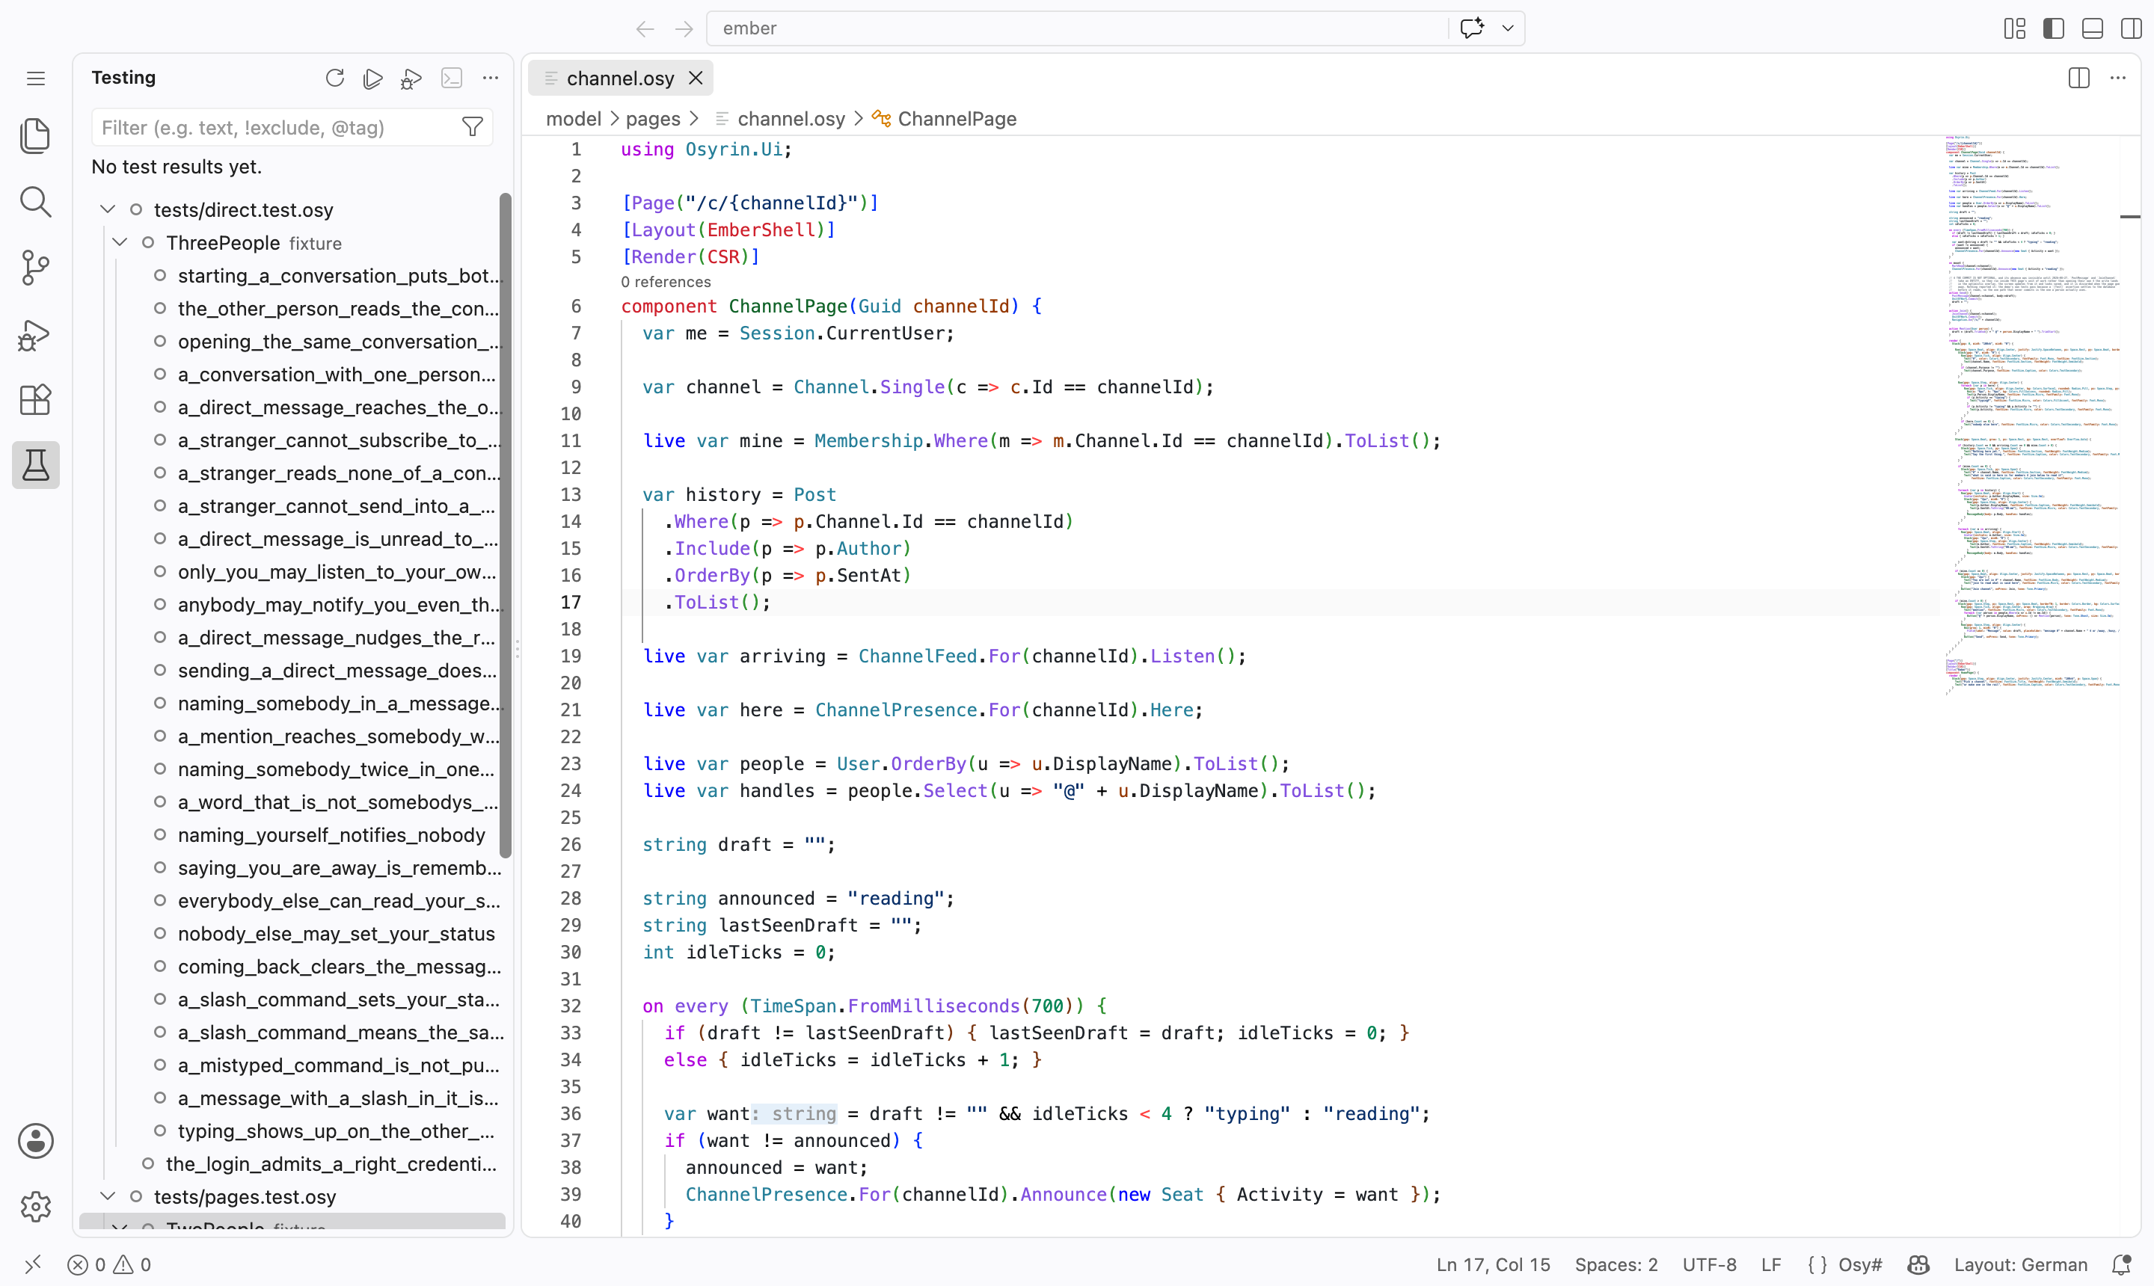Collapse tests/direct.test.osy tree node
This screenshot has width=2154, height=1286.
pyautogui.click(x=108, y=209)
